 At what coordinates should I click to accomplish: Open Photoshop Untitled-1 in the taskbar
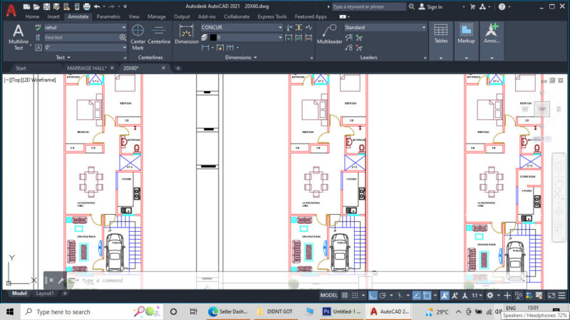click(x=342, y=311)
